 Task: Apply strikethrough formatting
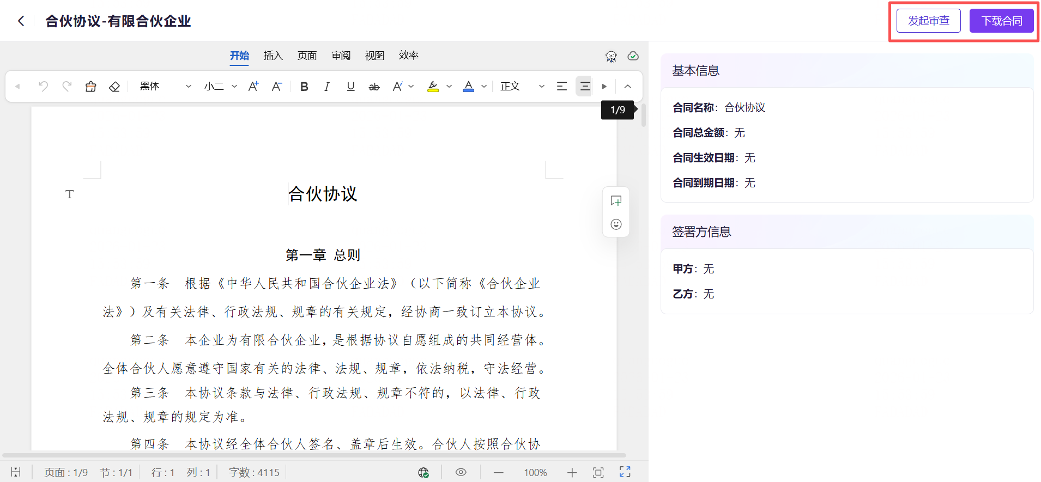click(x=374, y=87)
